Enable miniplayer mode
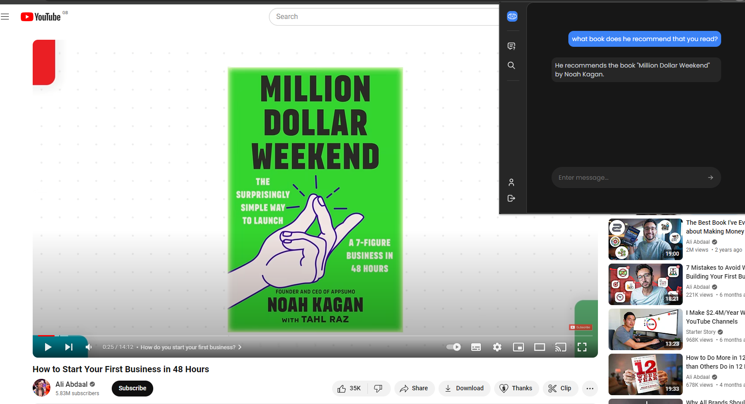 pos(518,347)
